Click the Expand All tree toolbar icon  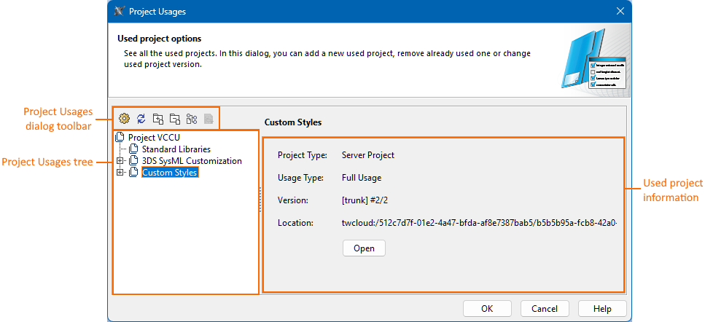coord(158,118)
